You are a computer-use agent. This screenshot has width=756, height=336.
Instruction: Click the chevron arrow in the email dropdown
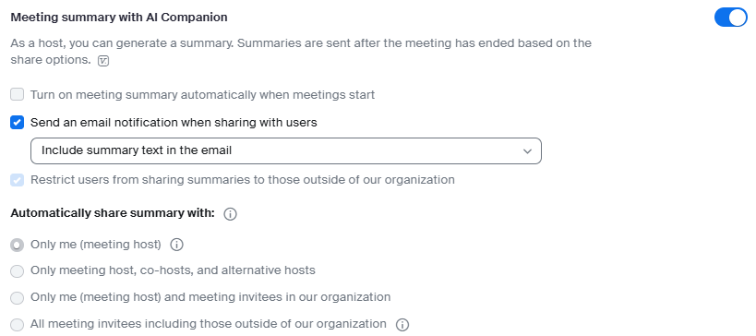coord(527,151)
